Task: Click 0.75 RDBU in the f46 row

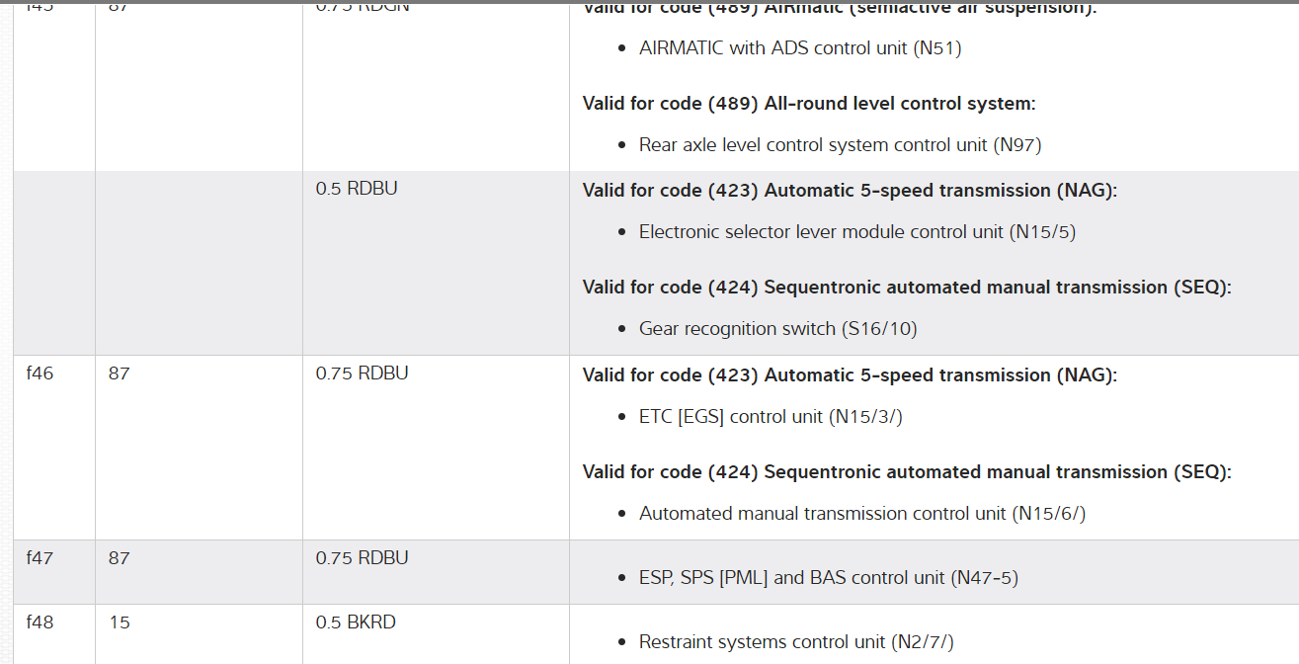Action: [362, 373]
